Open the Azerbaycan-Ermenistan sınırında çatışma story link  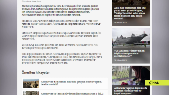click(x=71, y=83)
